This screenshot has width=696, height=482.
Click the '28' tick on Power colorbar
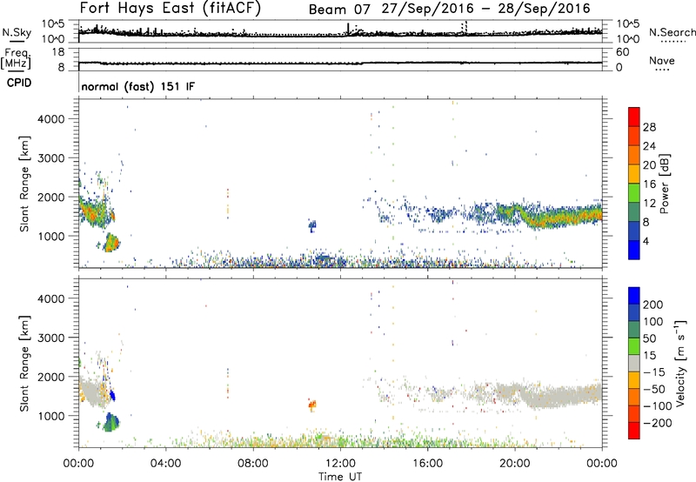tap(649, 127)
